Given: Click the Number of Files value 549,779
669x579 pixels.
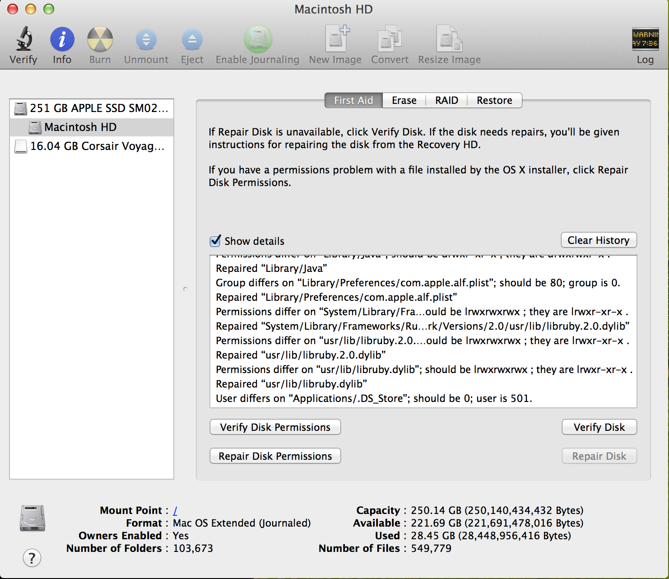Looking at the screenshot, I should pyautogui.click(x=431, y=548).
